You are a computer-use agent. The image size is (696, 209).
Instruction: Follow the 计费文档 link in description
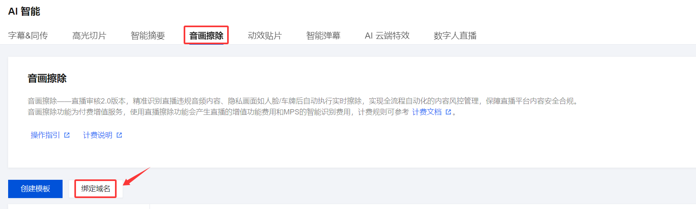pos(427,112)
